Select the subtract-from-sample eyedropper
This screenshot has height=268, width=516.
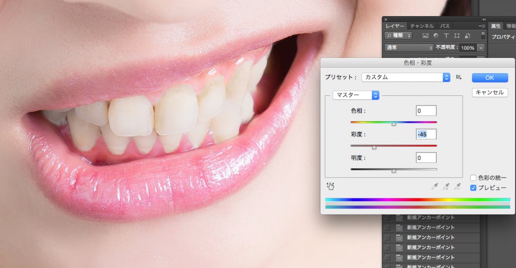pos(457,187)
